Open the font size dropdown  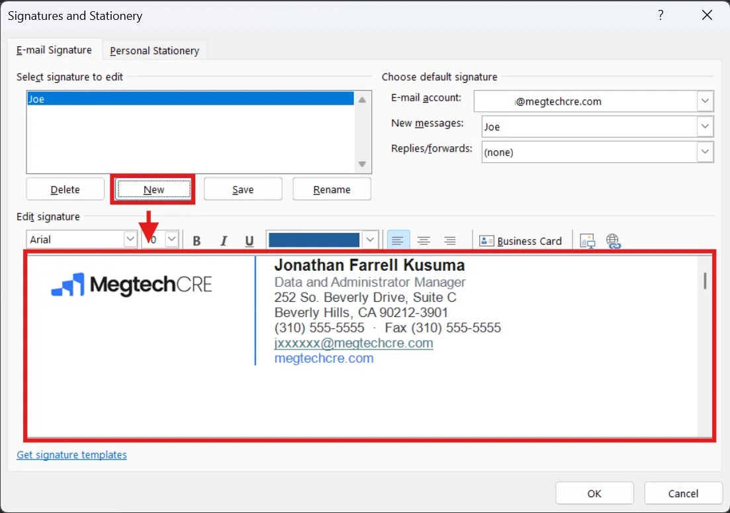171,239
